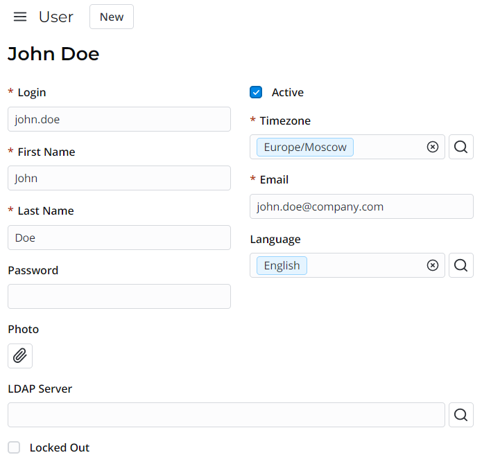Clear the Europe/Moscow timezone value

pos(433,147)
